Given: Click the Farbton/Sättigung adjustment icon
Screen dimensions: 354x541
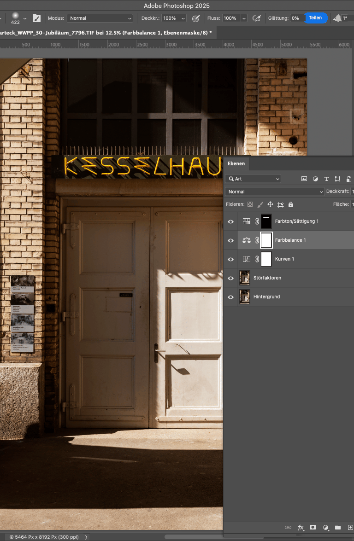Looking at the screenshot, I should [246, 221].
